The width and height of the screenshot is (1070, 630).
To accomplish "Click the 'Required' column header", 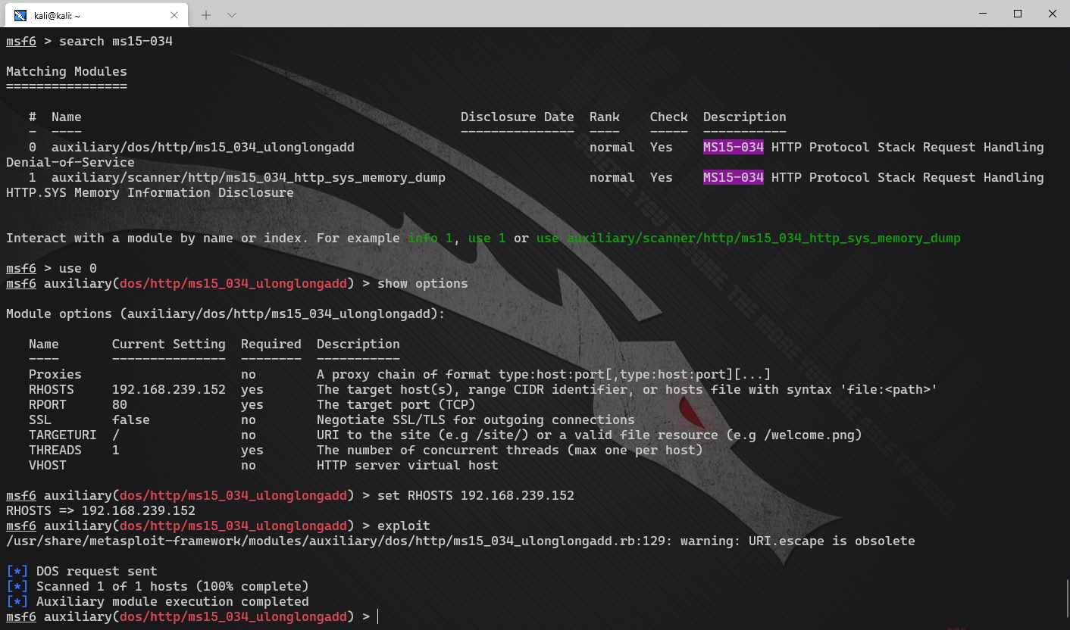I will 271,344.
